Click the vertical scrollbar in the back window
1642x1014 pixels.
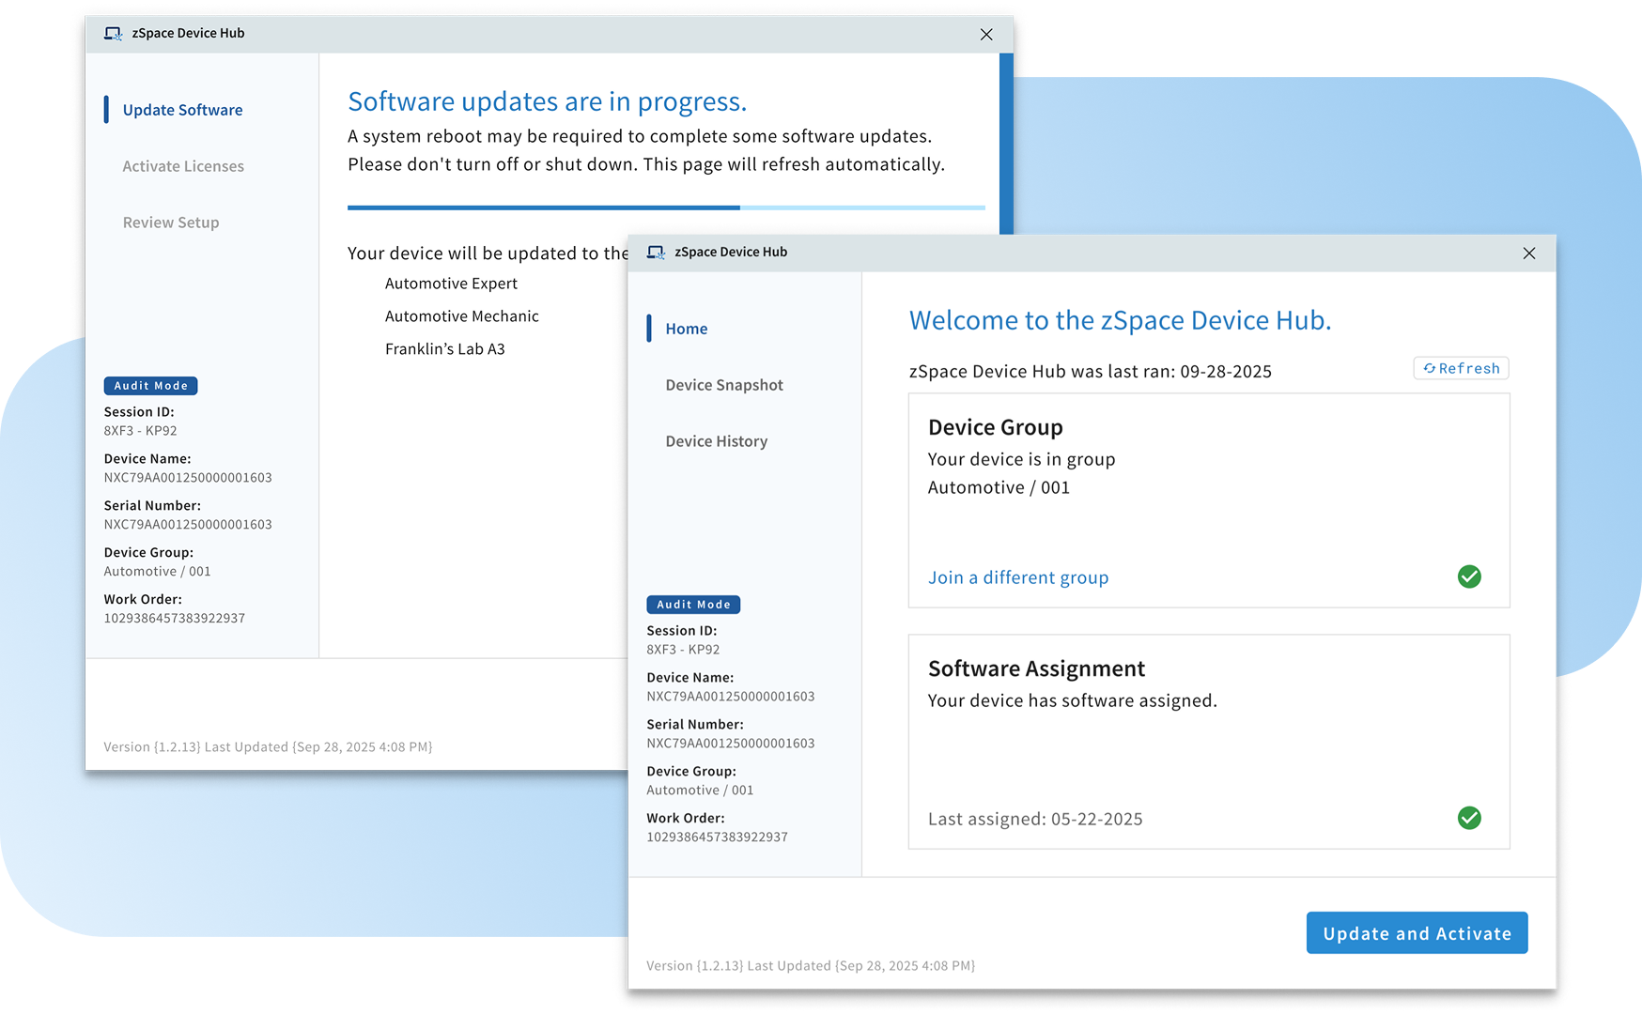click(1006, 144)
